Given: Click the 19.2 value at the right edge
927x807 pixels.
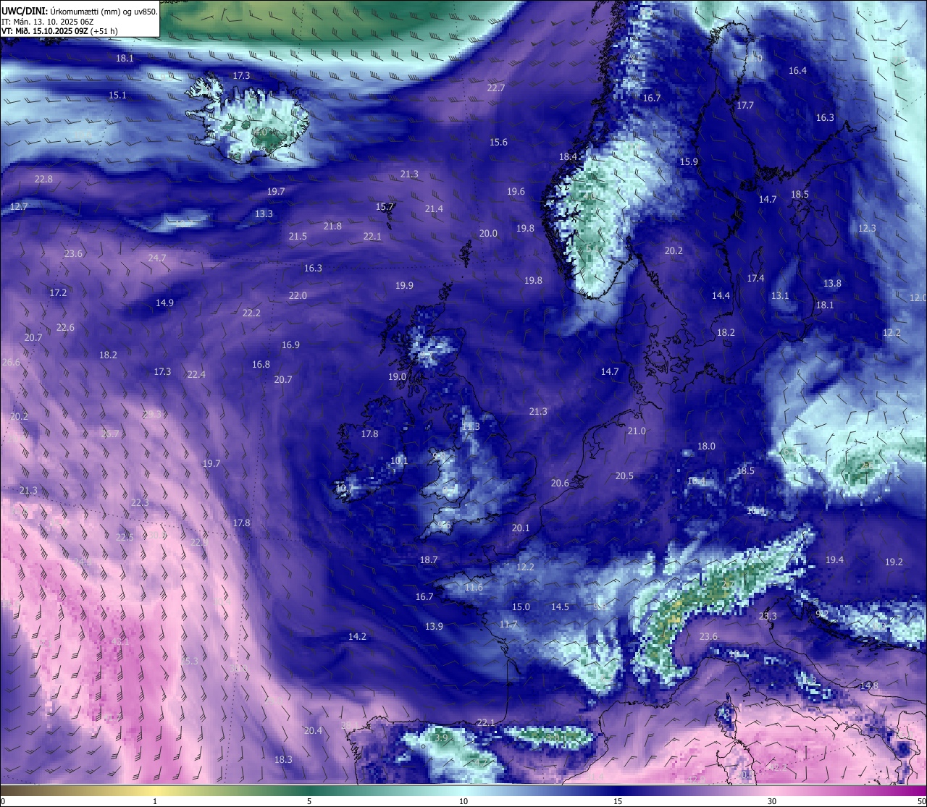Looking at the screenshot, I should [x=894, y=562].
